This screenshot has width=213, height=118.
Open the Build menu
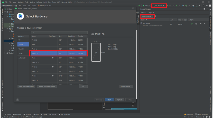(45, 2)
